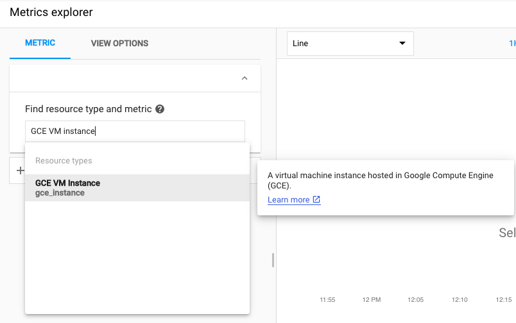Switch to the METRIC tab
Image resolution: width=516 pixels, height=323 pixels.
40,43
